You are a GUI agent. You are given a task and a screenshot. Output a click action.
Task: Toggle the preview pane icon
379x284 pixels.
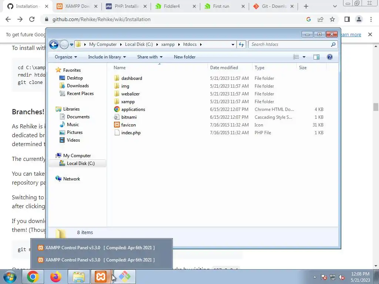click(x=316, y=57)
